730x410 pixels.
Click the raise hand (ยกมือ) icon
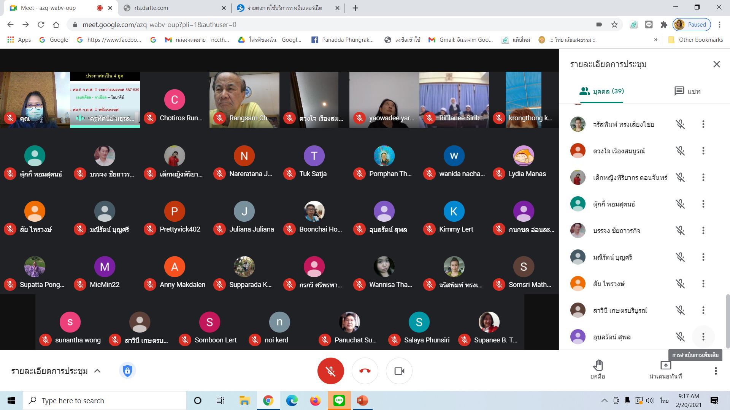(x=598, y=365)
